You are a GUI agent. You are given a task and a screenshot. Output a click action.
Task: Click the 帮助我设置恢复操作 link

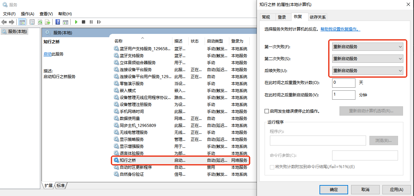click(x=340, y=29)
